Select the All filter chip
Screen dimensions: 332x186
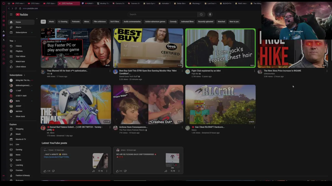tap(43, 22)
